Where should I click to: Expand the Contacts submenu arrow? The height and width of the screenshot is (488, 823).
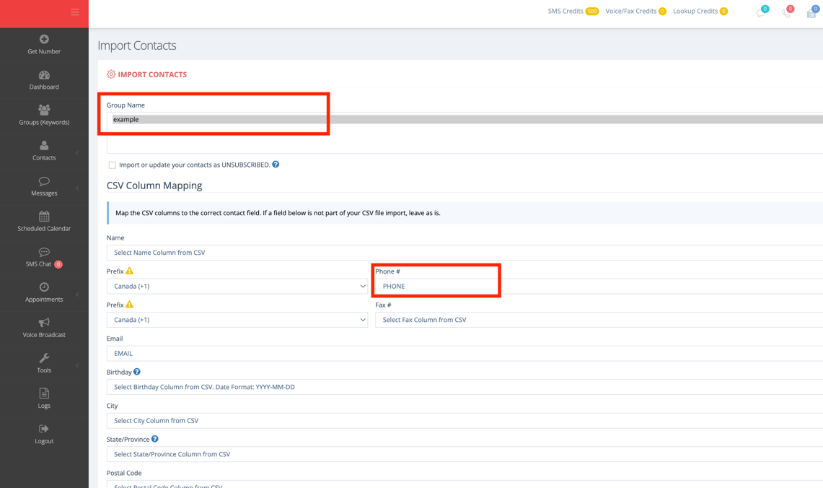click(78, 153)
